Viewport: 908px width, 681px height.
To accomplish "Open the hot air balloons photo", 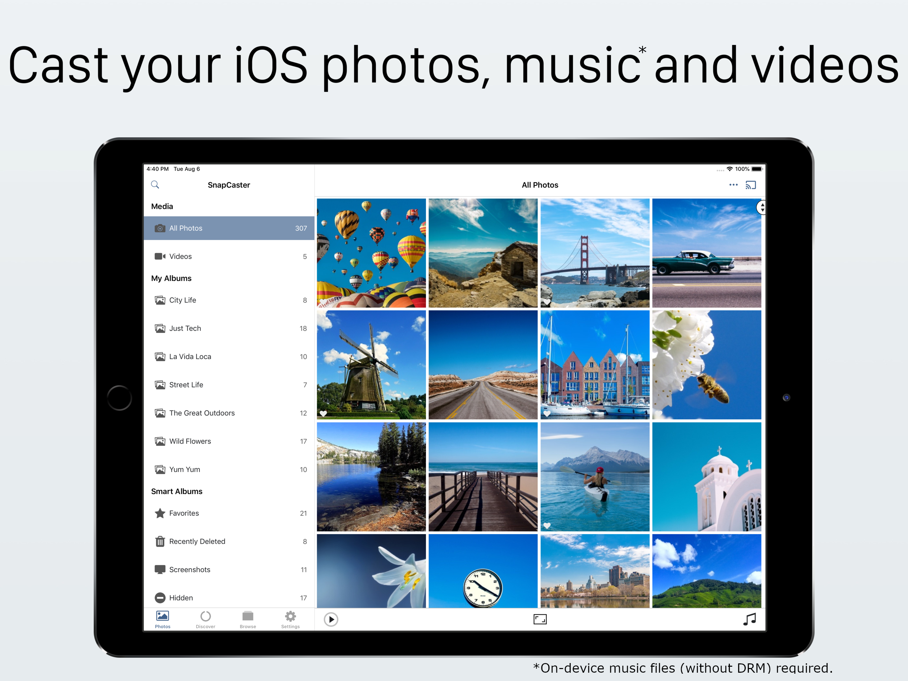I will (371, 253).
